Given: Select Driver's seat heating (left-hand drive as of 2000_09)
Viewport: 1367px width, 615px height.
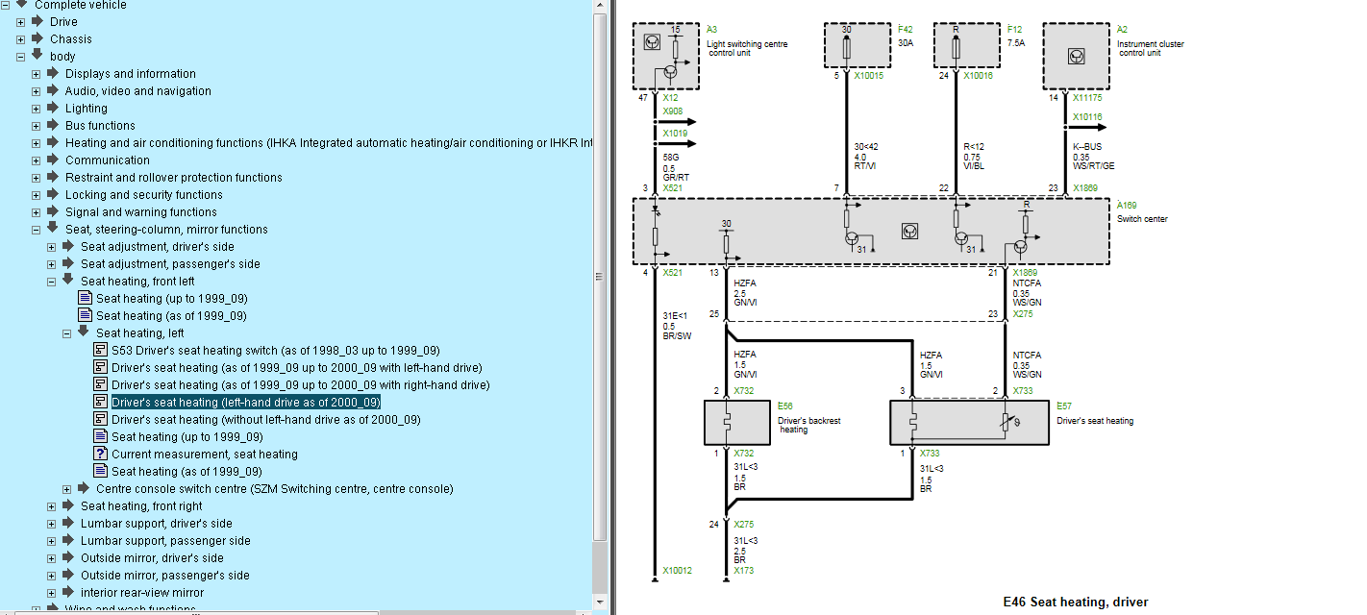Looking at the screenshot, I should pos(246,402).
